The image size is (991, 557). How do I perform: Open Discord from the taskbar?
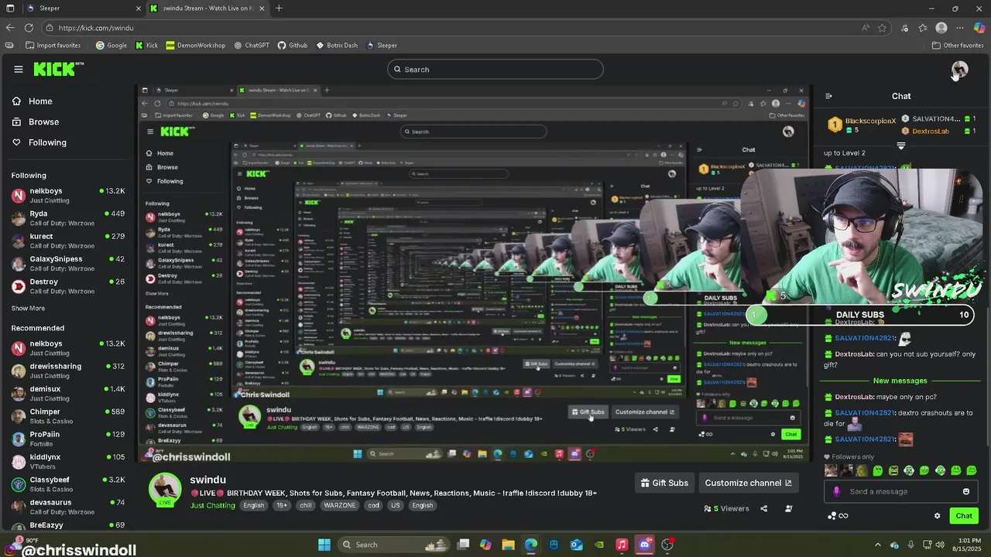click(x=644, y=545)
